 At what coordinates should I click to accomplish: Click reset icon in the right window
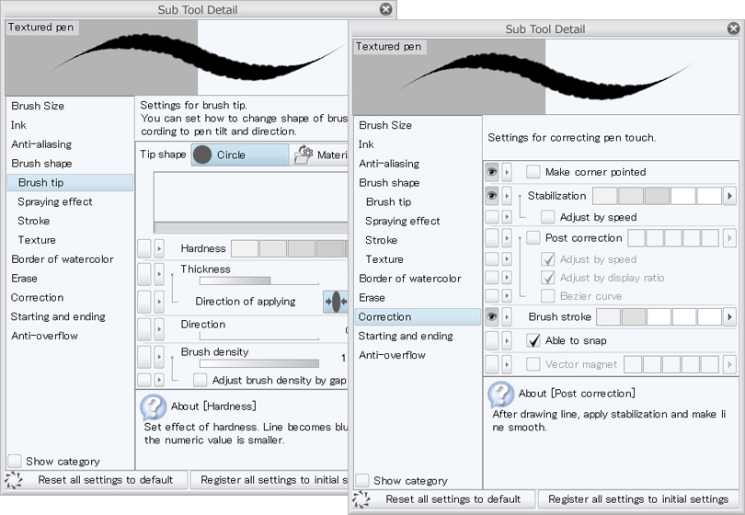coord(361,498)
